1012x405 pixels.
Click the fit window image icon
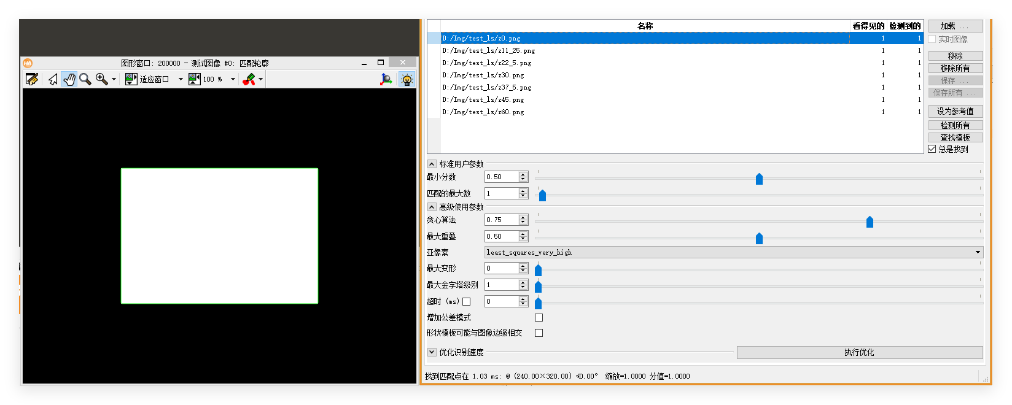tap(131, 79)
